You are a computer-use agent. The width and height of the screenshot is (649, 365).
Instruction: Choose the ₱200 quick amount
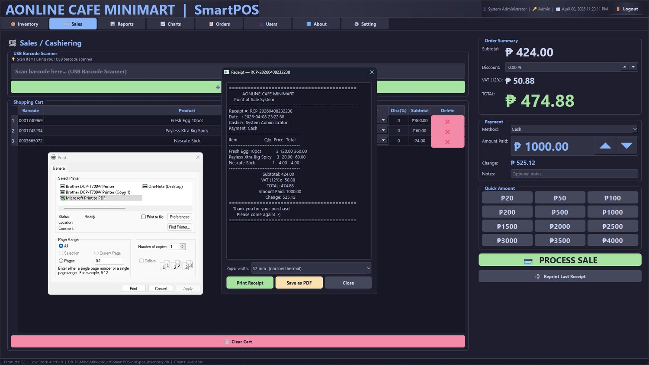click(507, 212)
